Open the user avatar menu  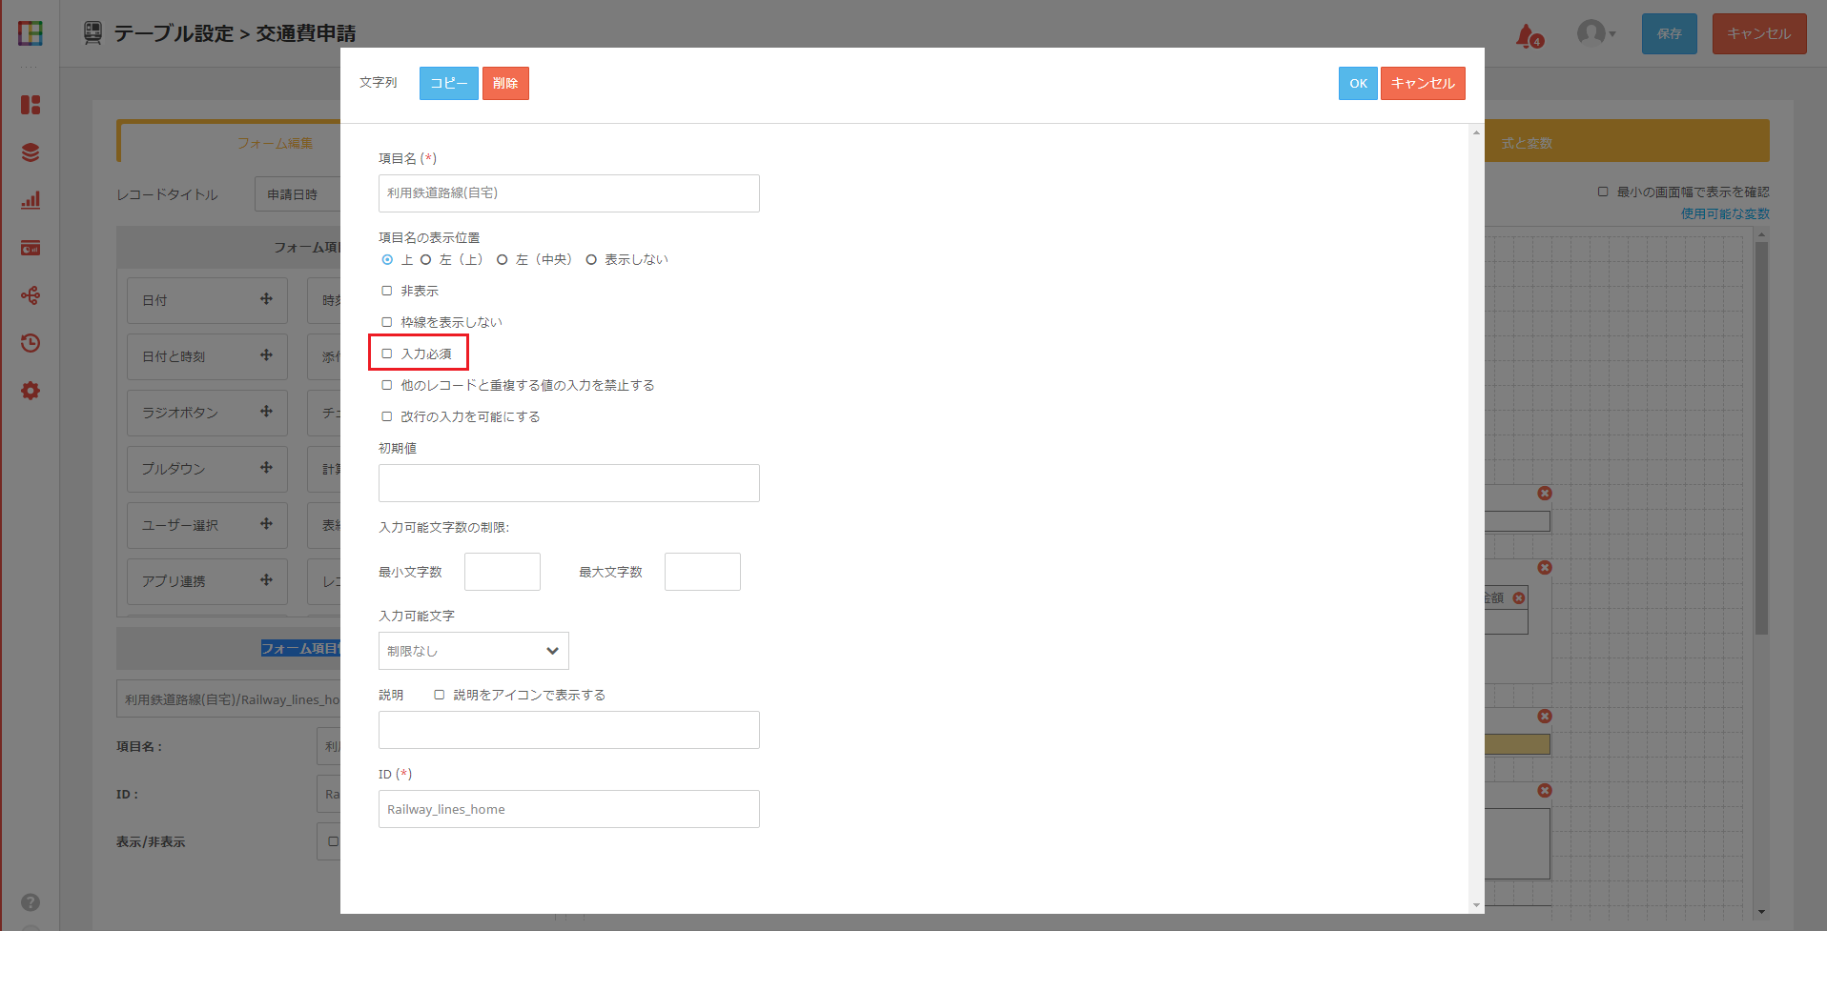click(1595, 33)
